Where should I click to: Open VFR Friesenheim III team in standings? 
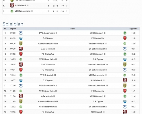pyautogui.click(x=24, y=11)
